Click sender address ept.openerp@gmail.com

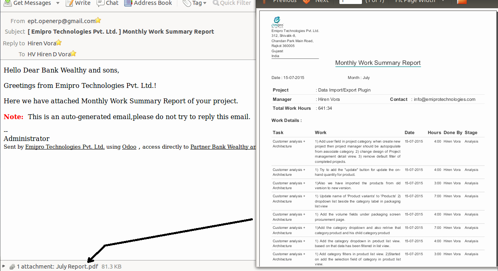(x=61, y=21)
